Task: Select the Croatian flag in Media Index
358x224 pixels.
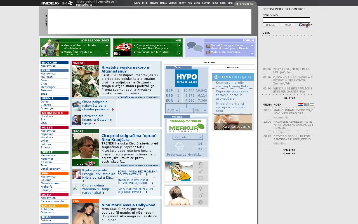Action: (301, 104)
